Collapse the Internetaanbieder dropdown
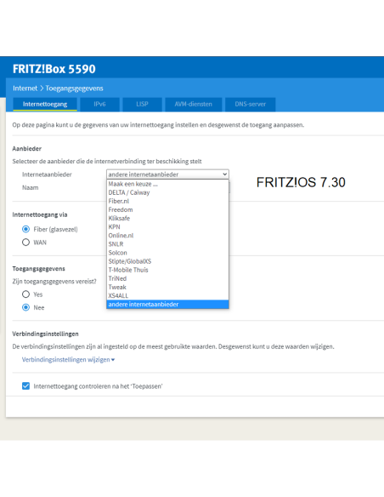Viewport: 384px width, 497px height. pos(167,174)
